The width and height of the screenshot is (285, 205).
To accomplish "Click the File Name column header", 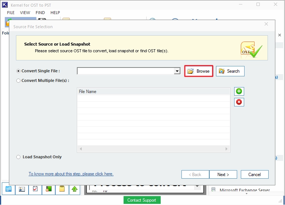I will point(154,92).
